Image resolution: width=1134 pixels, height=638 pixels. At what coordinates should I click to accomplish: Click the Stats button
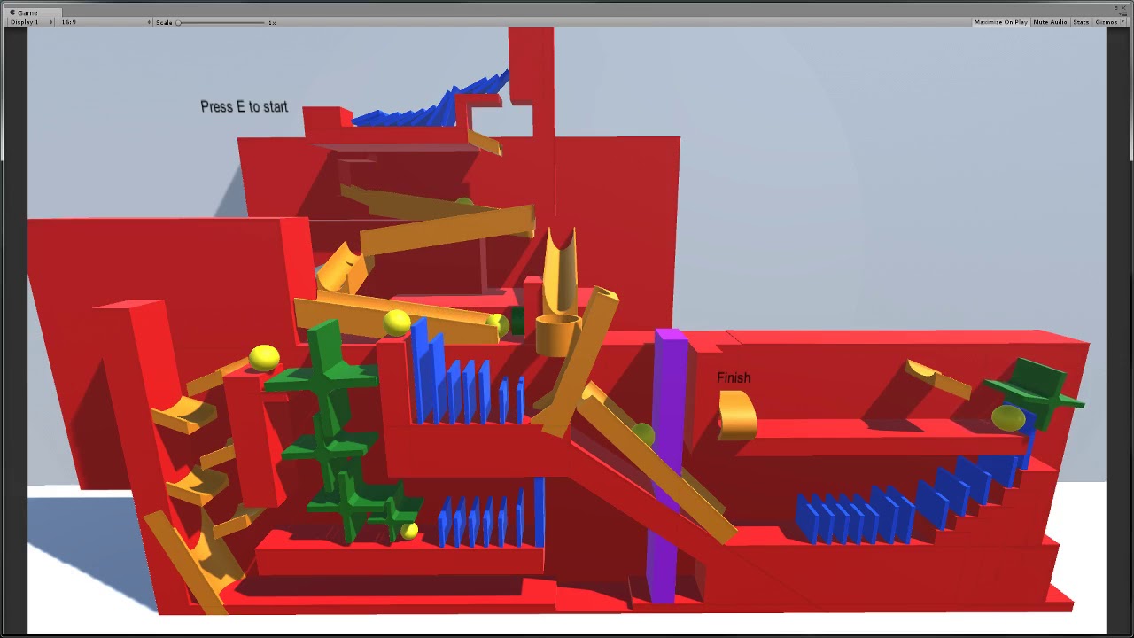[1082, 22]
